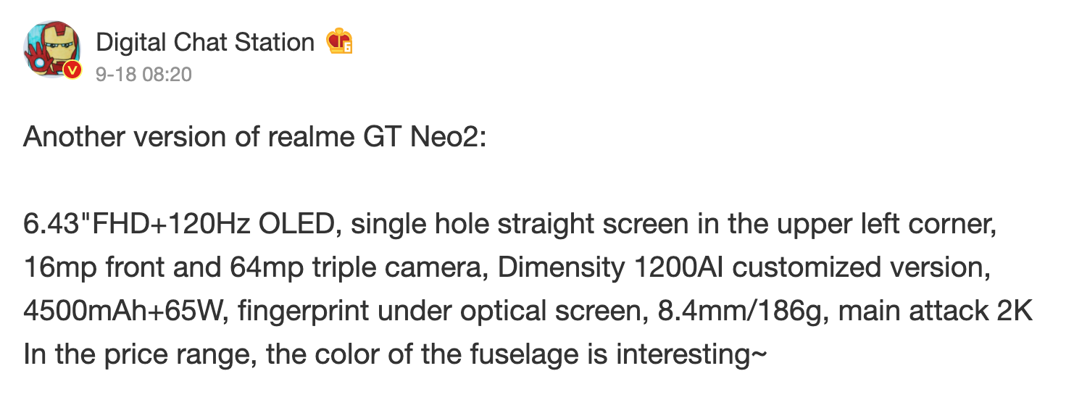Open the post timestamp 9-18 08:20
Viewport: 1074px width, 400px height.
click(x=143, y=74)
